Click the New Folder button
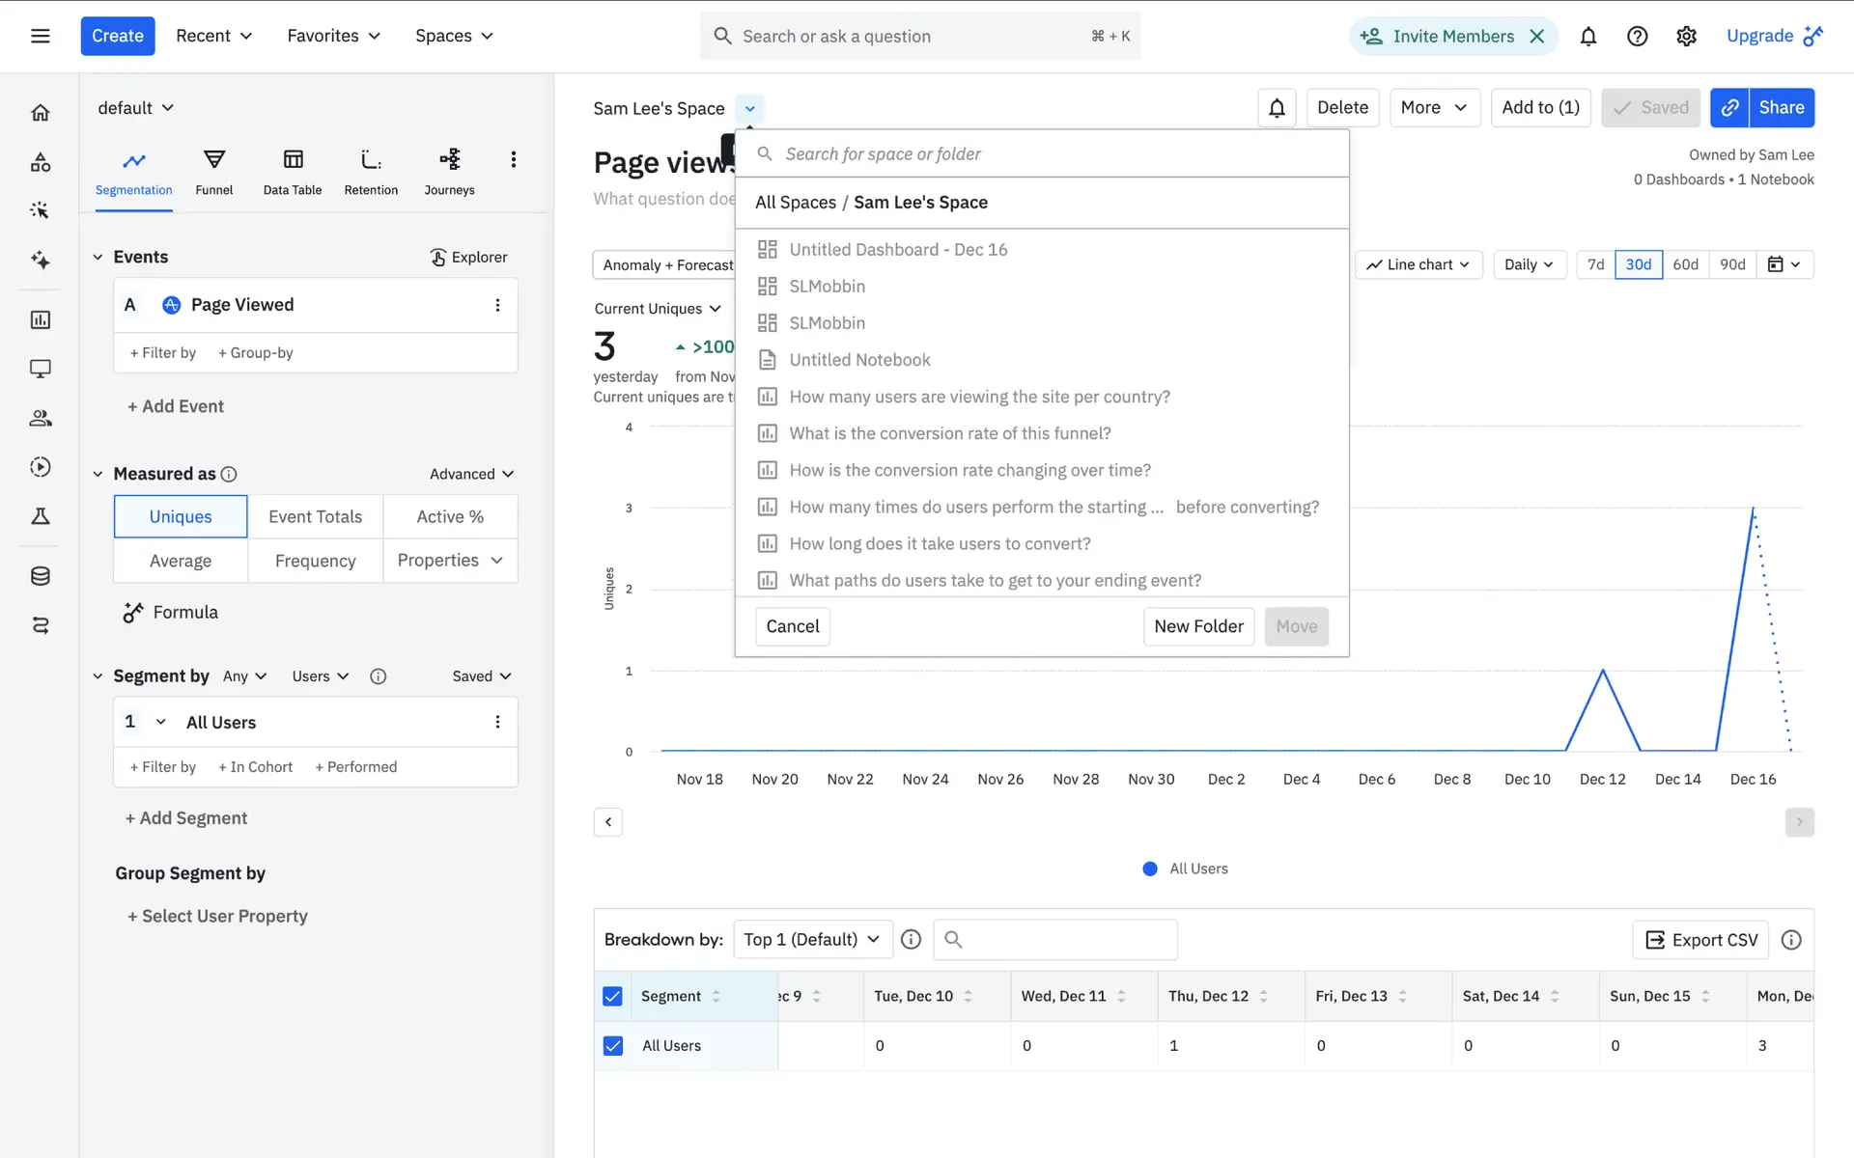The height and width of the screenshot is (1158, 1854). [1197, 626]
